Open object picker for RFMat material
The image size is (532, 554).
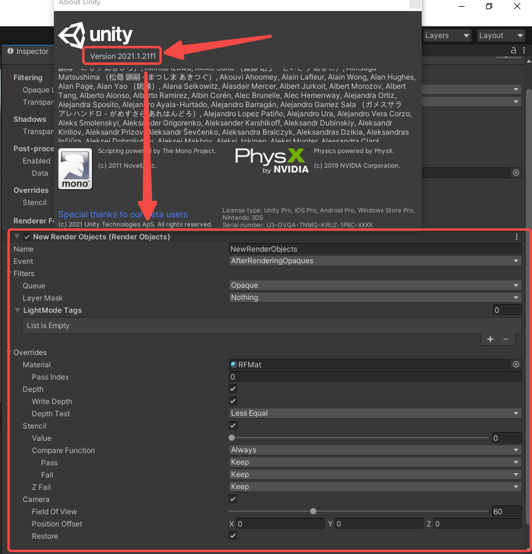click(x=515, y=364)
